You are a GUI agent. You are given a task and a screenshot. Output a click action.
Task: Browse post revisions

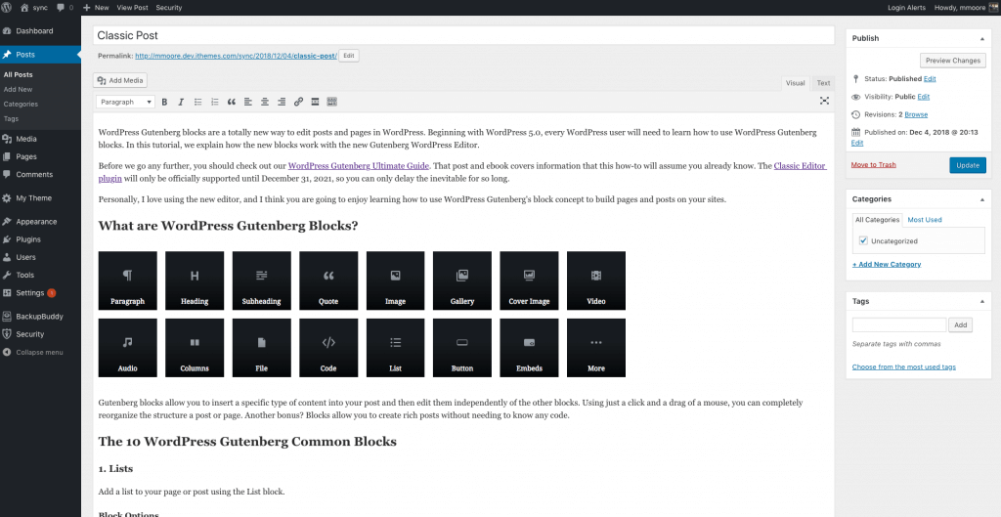[x=916, y=114]
